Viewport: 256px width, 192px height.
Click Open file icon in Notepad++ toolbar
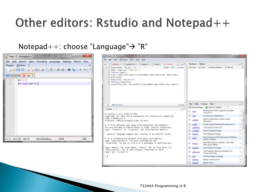tap(13, 70)
